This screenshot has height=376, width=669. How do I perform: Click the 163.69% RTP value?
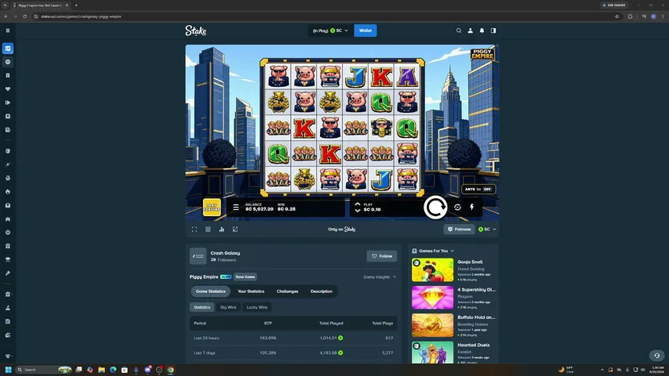point(268,338)
